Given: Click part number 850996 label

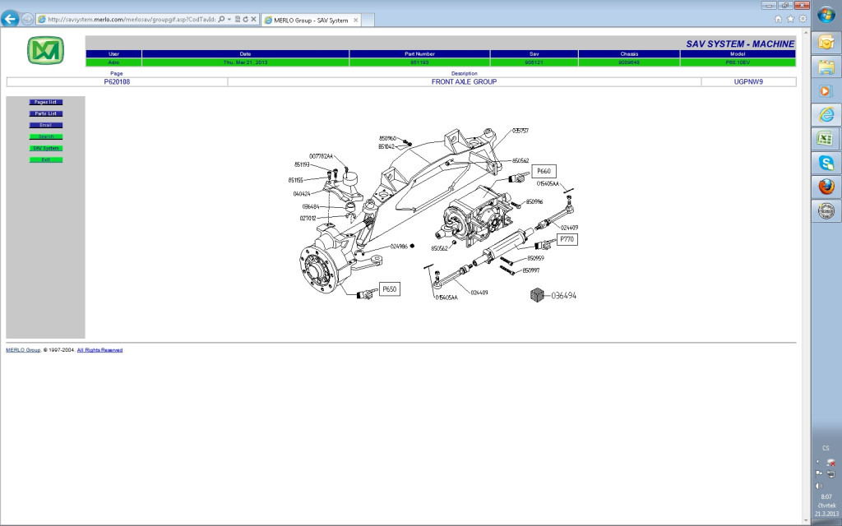Looking at the screenshot, I should [x=534, y=202].
